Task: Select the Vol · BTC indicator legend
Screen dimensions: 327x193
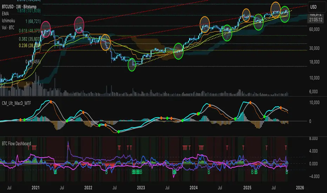Action: (x=8, y=27)
